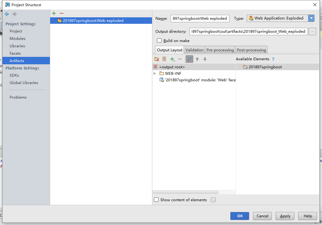This screenshot has width=322, height=225.
Task: Go back with the blue left arrow
Action: pos(7,14)
